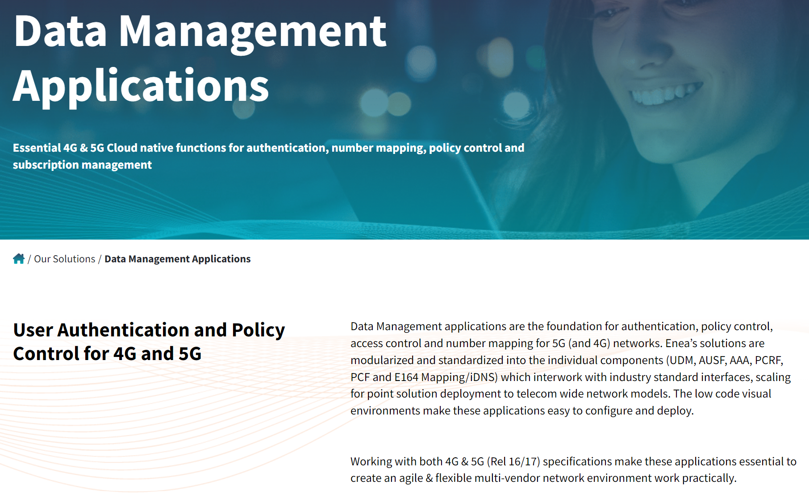Click the Essential 4G & 5G Cloud native subtitle

268,156
